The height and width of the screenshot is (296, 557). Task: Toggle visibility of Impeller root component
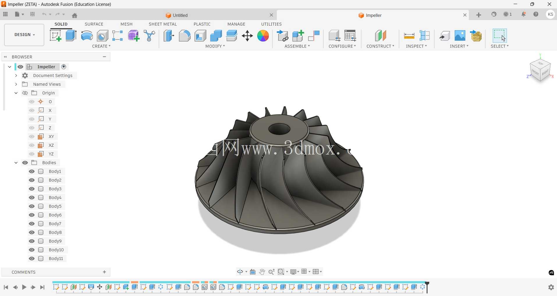click(x=20, y=67)
